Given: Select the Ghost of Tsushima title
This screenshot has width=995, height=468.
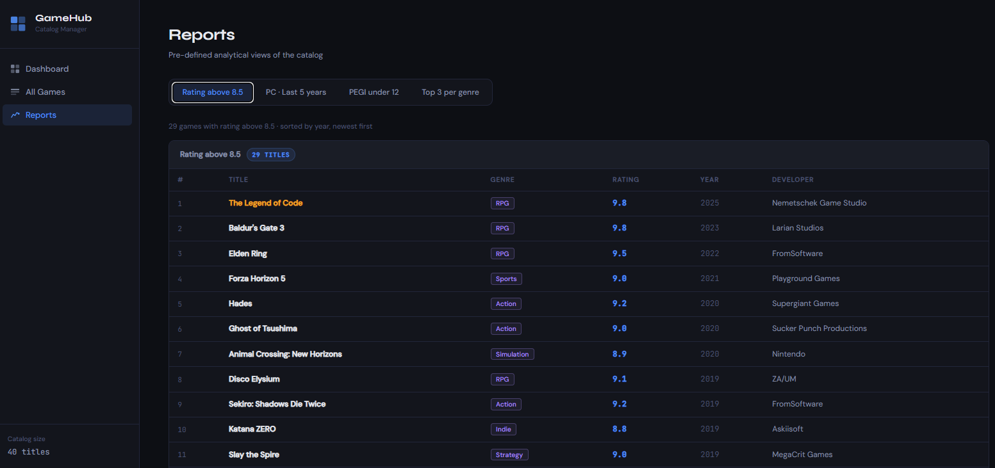Looking at the screenshot, I should 263,328.
